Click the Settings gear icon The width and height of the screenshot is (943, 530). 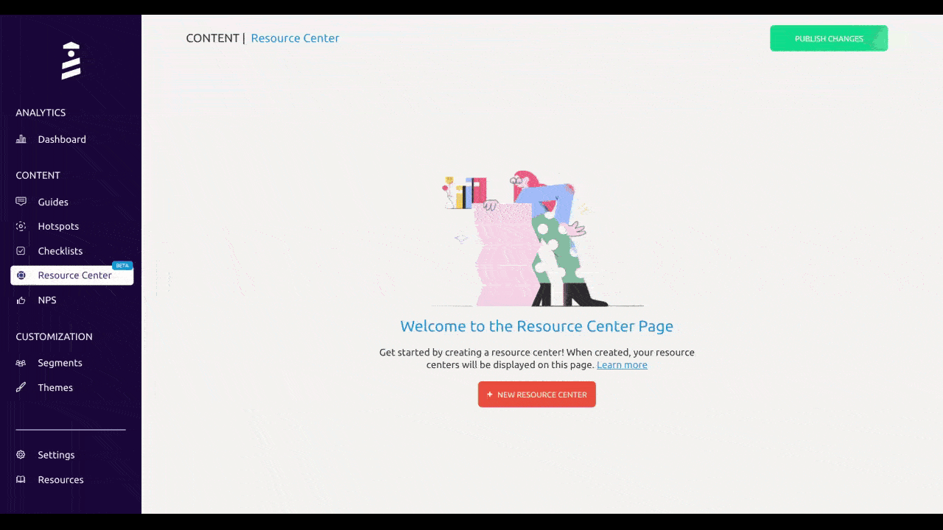pos(21,455)
